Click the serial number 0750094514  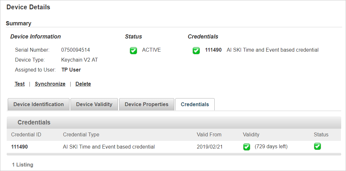click(x=76, y=50)
